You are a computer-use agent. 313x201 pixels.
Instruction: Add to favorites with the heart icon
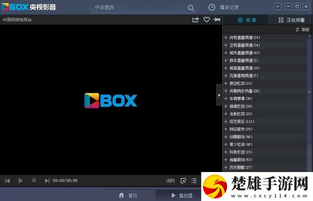pos(207,20)
